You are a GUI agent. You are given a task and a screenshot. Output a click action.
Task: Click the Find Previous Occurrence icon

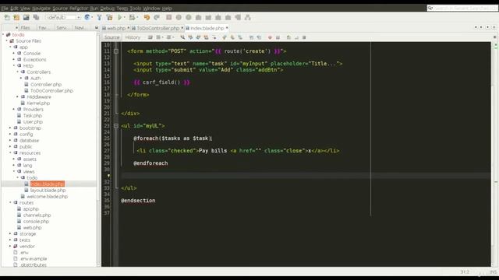coord(190,37)
